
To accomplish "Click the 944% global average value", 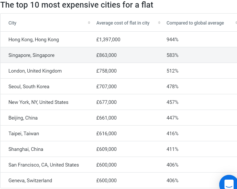I will pyautogui.click(x=173, y=39).
